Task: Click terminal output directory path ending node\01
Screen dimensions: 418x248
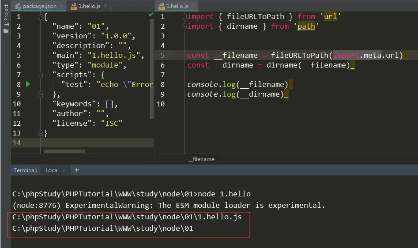Action: 103,228
